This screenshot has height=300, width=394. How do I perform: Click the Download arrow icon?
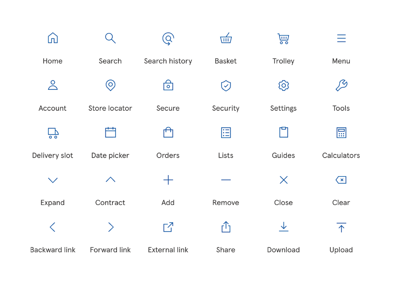pos(284,226)
